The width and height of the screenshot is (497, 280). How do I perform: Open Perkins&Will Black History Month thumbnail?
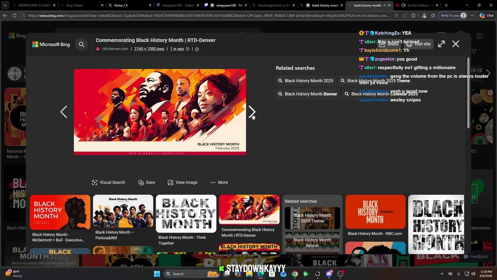[x=123, y=211]
